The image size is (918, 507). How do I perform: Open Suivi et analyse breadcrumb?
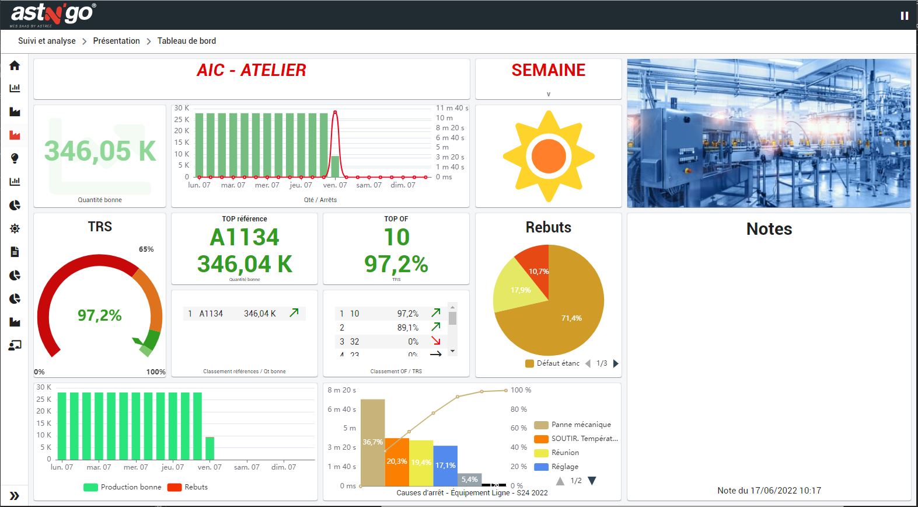tap(47, 41)
